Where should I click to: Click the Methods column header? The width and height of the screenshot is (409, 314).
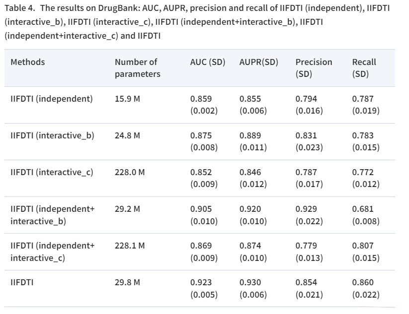[x=28, y=62]
